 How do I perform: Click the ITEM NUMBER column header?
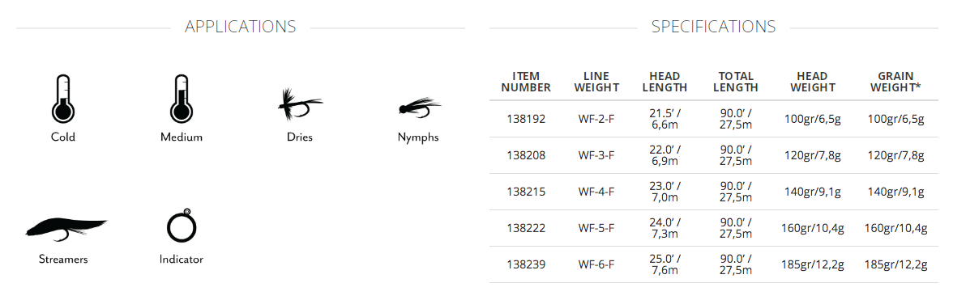pos(526,82)
